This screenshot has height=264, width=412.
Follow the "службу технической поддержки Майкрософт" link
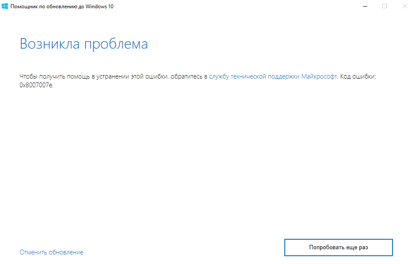(273, 76)
